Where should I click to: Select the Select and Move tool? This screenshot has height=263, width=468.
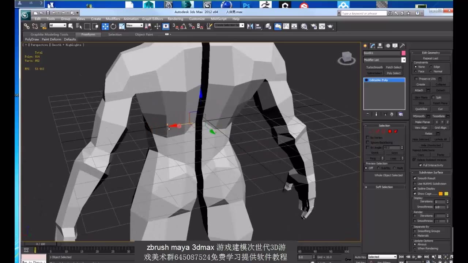coord(105,26)
